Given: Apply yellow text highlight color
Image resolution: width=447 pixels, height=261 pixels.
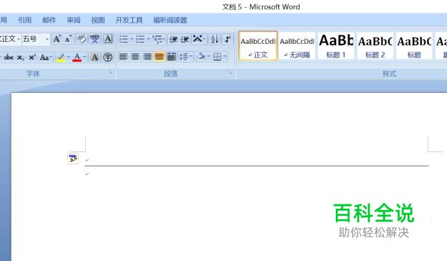Looking at the screenshot, I should coord(61,57).
